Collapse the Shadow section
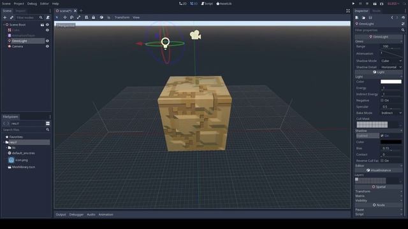Image resolution: width=408 pixels, height=229 pixels. 379,130
